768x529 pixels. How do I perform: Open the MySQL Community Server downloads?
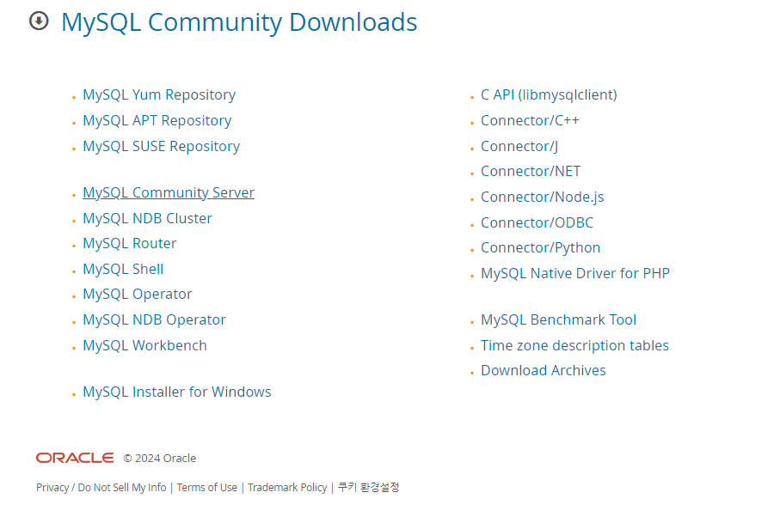pos(169,192)
